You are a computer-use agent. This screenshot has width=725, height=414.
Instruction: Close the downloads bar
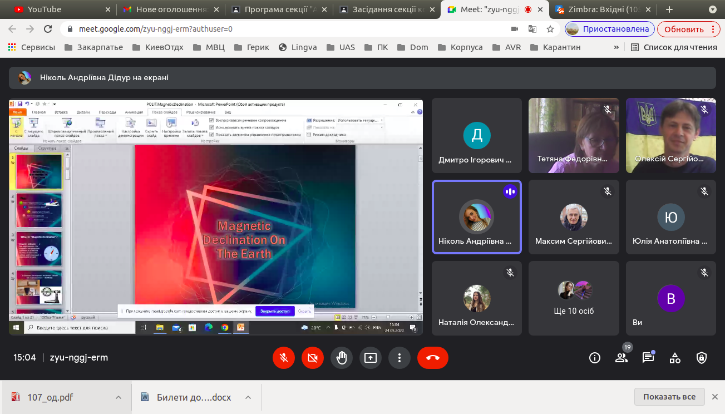pyautogui.click(x=714, y=397)
